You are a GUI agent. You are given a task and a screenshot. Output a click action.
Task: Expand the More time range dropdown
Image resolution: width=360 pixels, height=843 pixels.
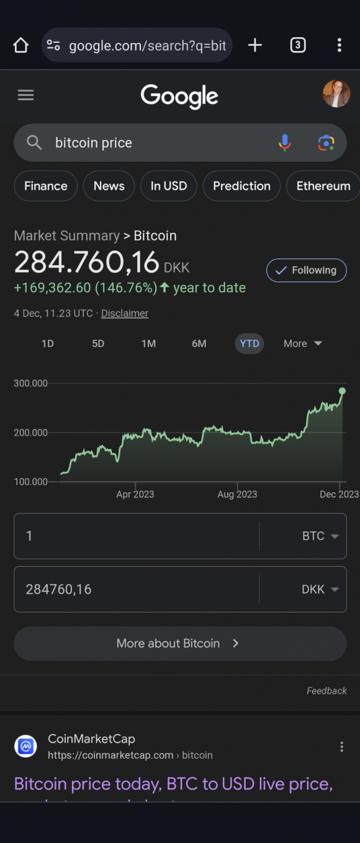pos(303,343)
